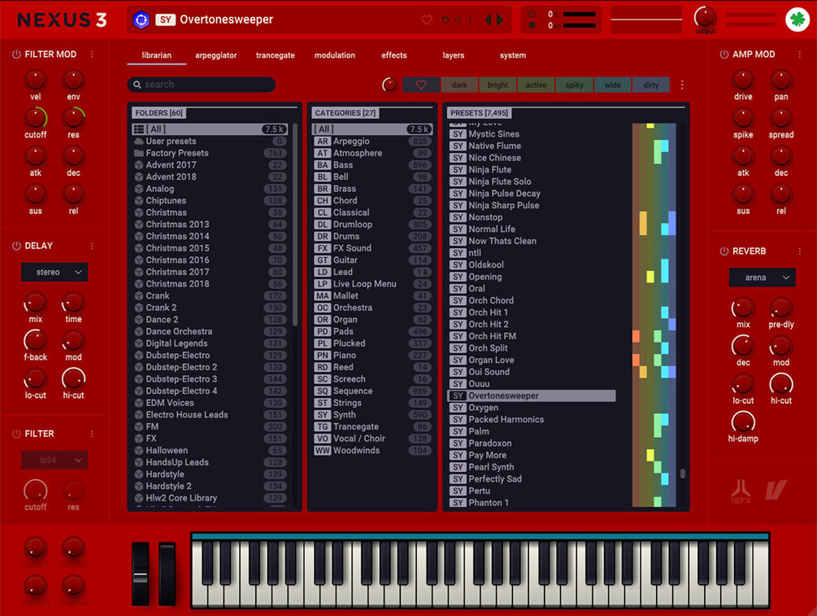817x616 pixels.
Task: Click the undo arrow in the header
Action: [x=445, y=20]
